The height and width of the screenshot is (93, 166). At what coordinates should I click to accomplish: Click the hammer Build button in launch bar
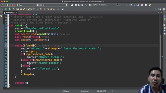coord(3,5)
